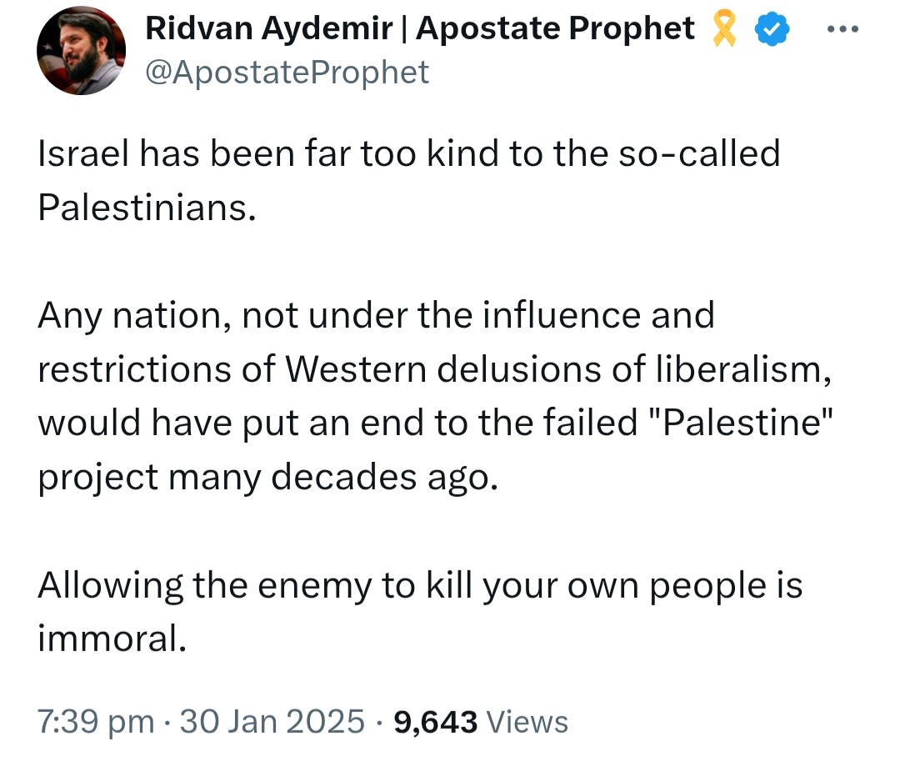The height and width of the screenshot is (772, 900).
Task: Click the blue verified checkmark badge
Action: tap(772, 29)
